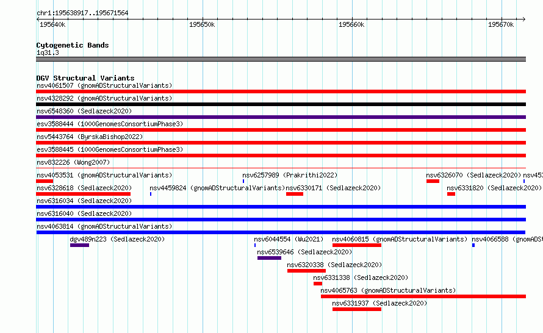Screen dimensions: 543x333
Task: Click nsv6326070 (Sedlazeck2020) label
Action: pos(473,175)
